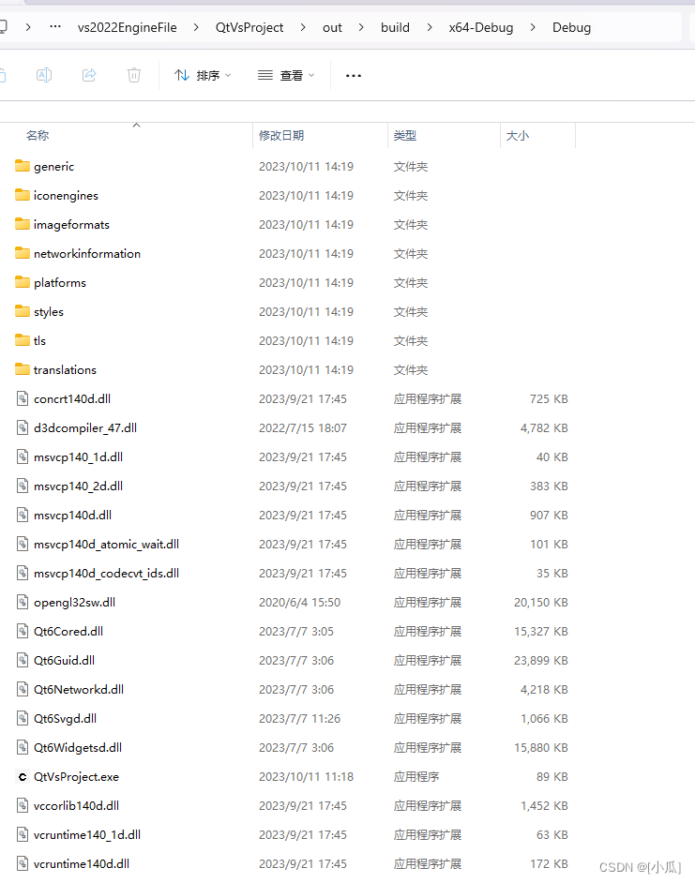The width and height of the screenshot is (695, 883).
Task: Expand chevron after x64-Debug breadcrumb
Action: coord(533,27)
